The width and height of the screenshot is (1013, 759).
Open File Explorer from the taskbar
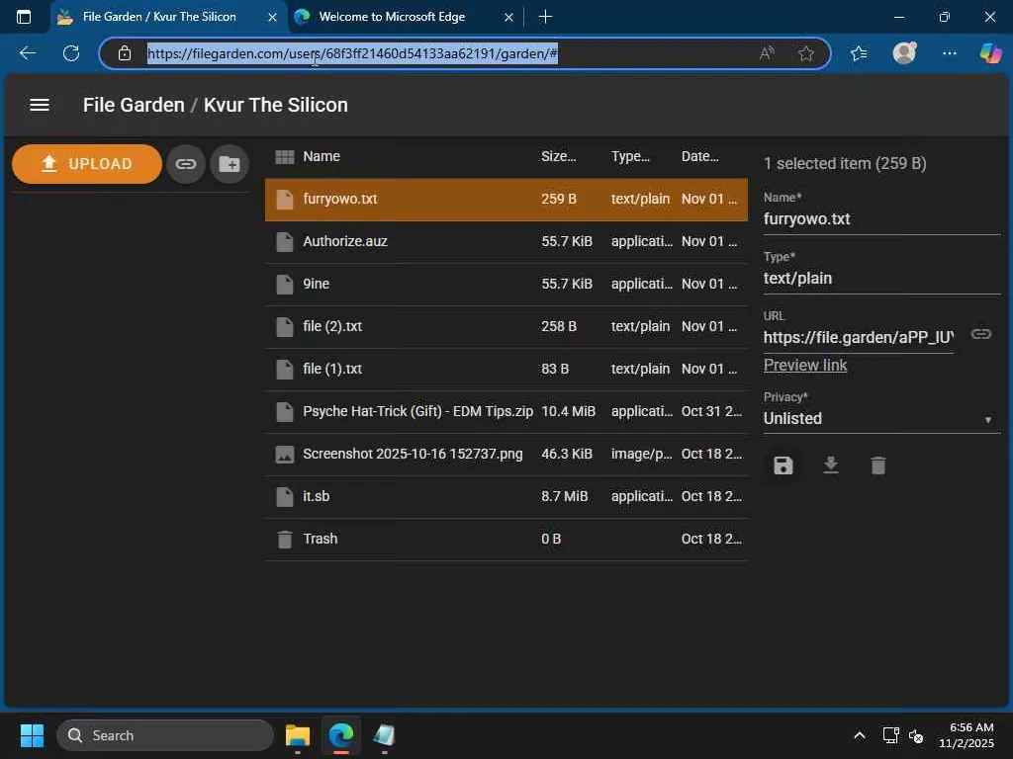tap(298, 735)
